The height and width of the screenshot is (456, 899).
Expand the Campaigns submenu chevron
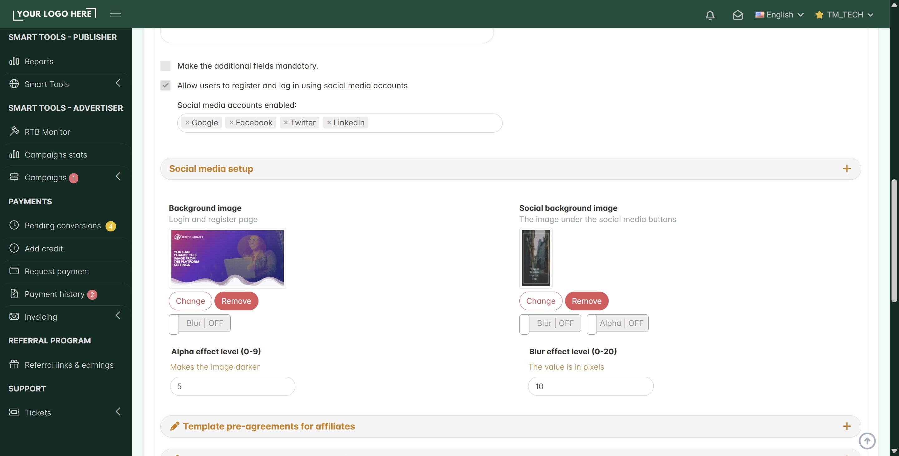tap(118, 177)
